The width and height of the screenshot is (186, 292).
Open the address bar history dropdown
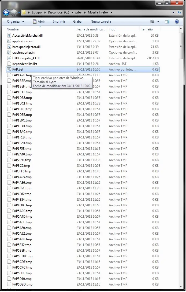[x=173, y=12]
